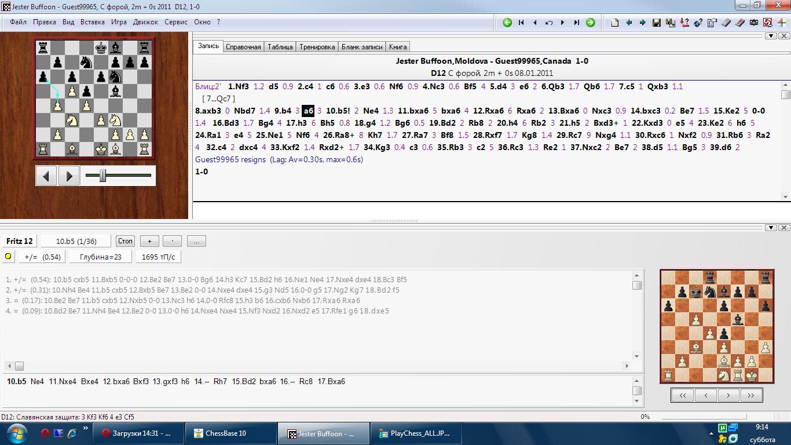The width and height of the screenshot is (791, 445).
Task: Click the globe online database query icon
Action: tap(698, 23)
